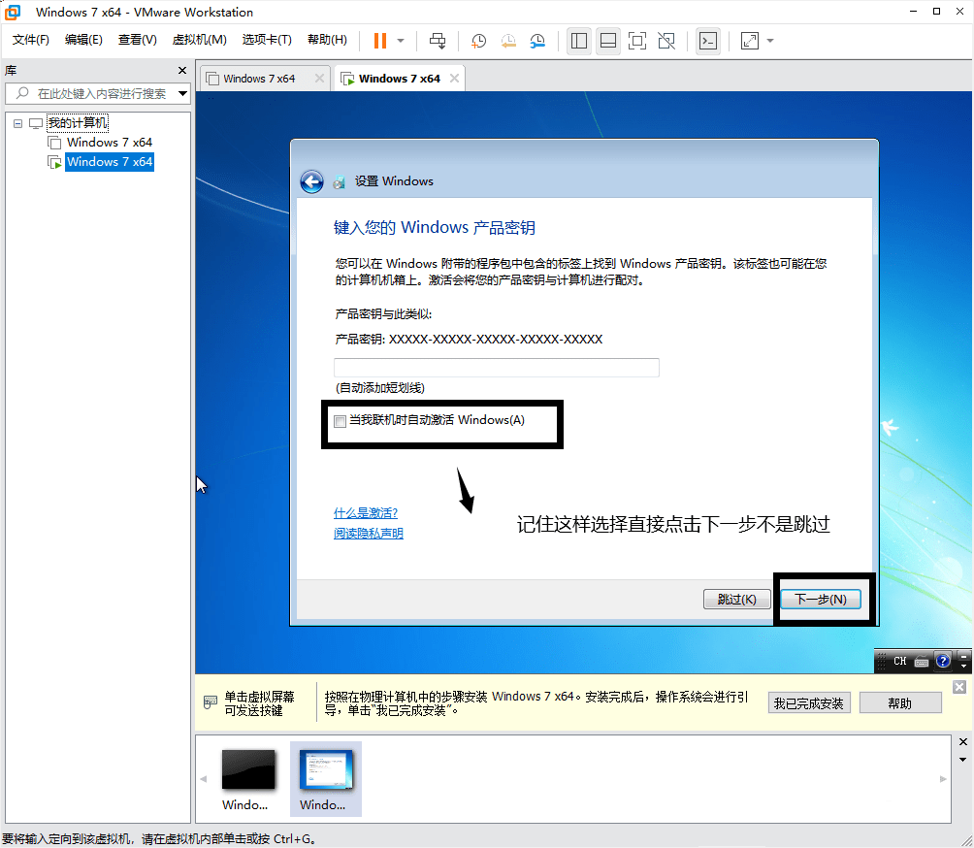Click the CH input language indicator
The height and width of the screenshot is (848, 974).
(x=900, y=661)
